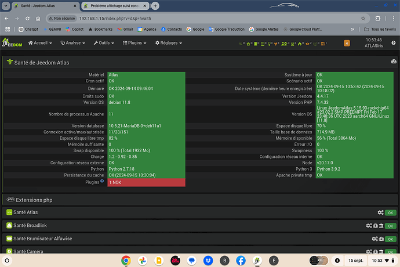Open a new browser tab
The height and width of the screenshot is (267, 400).
pyautogui.click(x=155, y=6)
